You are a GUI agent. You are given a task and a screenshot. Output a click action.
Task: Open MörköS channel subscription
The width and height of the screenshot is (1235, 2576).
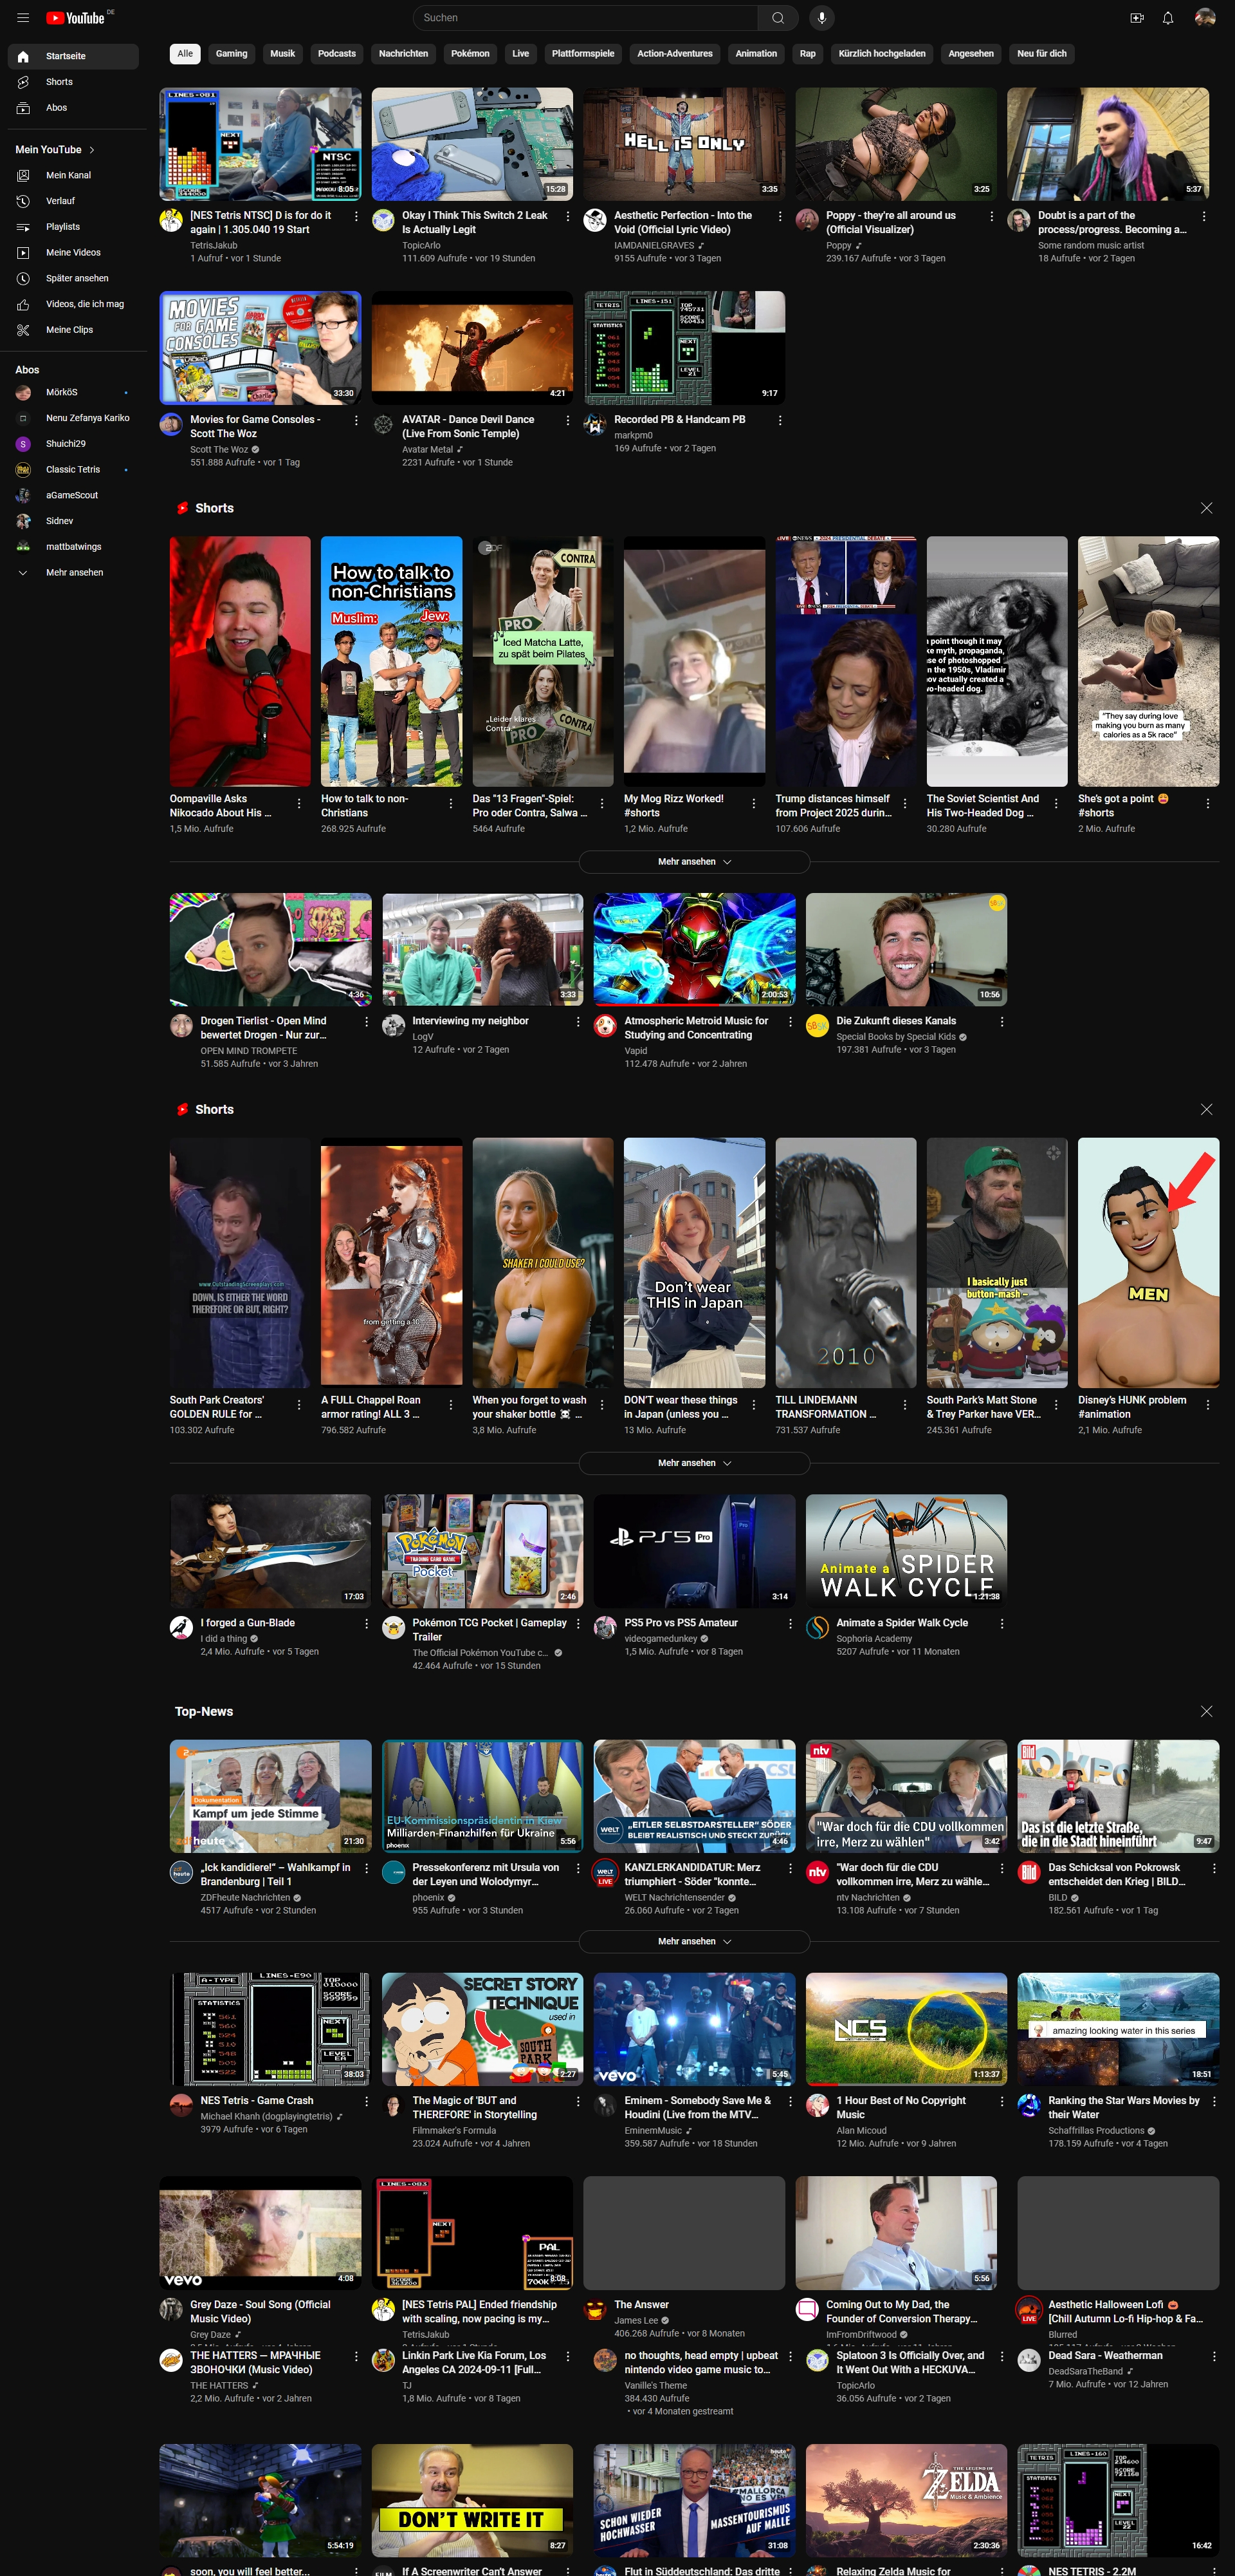73,392
